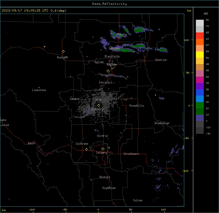219x213 pixels.
Task: Select the yellow diamond marker south of RedDeer
Action: [x=108, y=71]
